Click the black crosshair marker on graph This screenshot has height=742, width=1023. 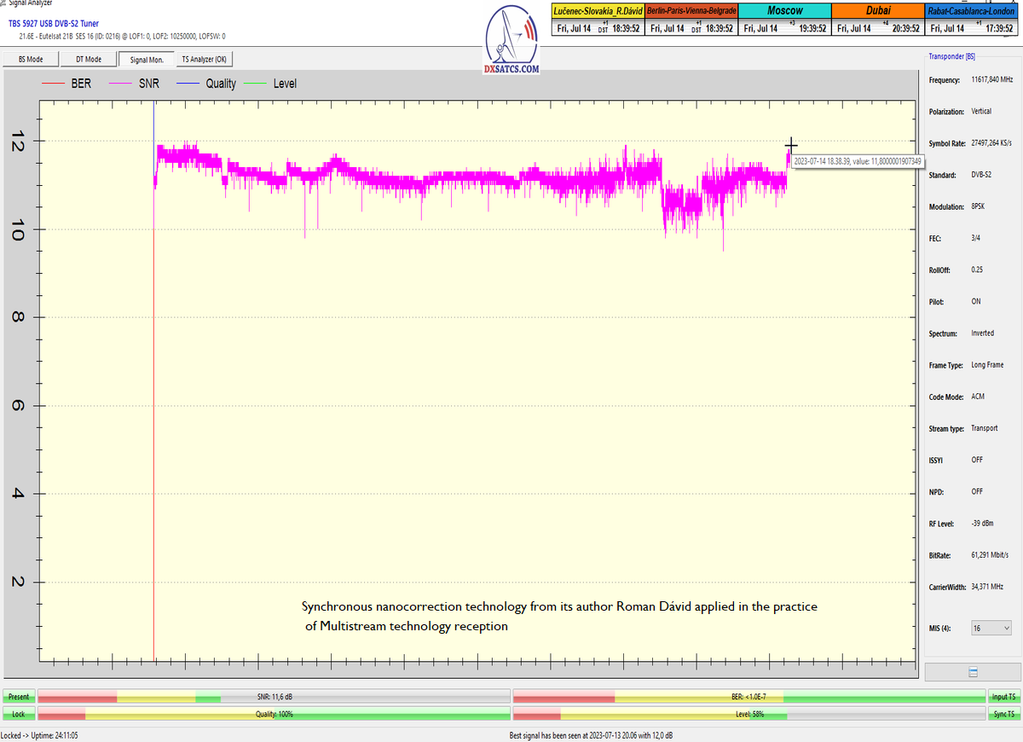coord(791,146)
